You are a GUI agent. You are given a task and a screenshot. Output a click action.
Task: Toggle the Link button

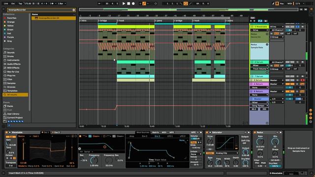tap(6, 3)
